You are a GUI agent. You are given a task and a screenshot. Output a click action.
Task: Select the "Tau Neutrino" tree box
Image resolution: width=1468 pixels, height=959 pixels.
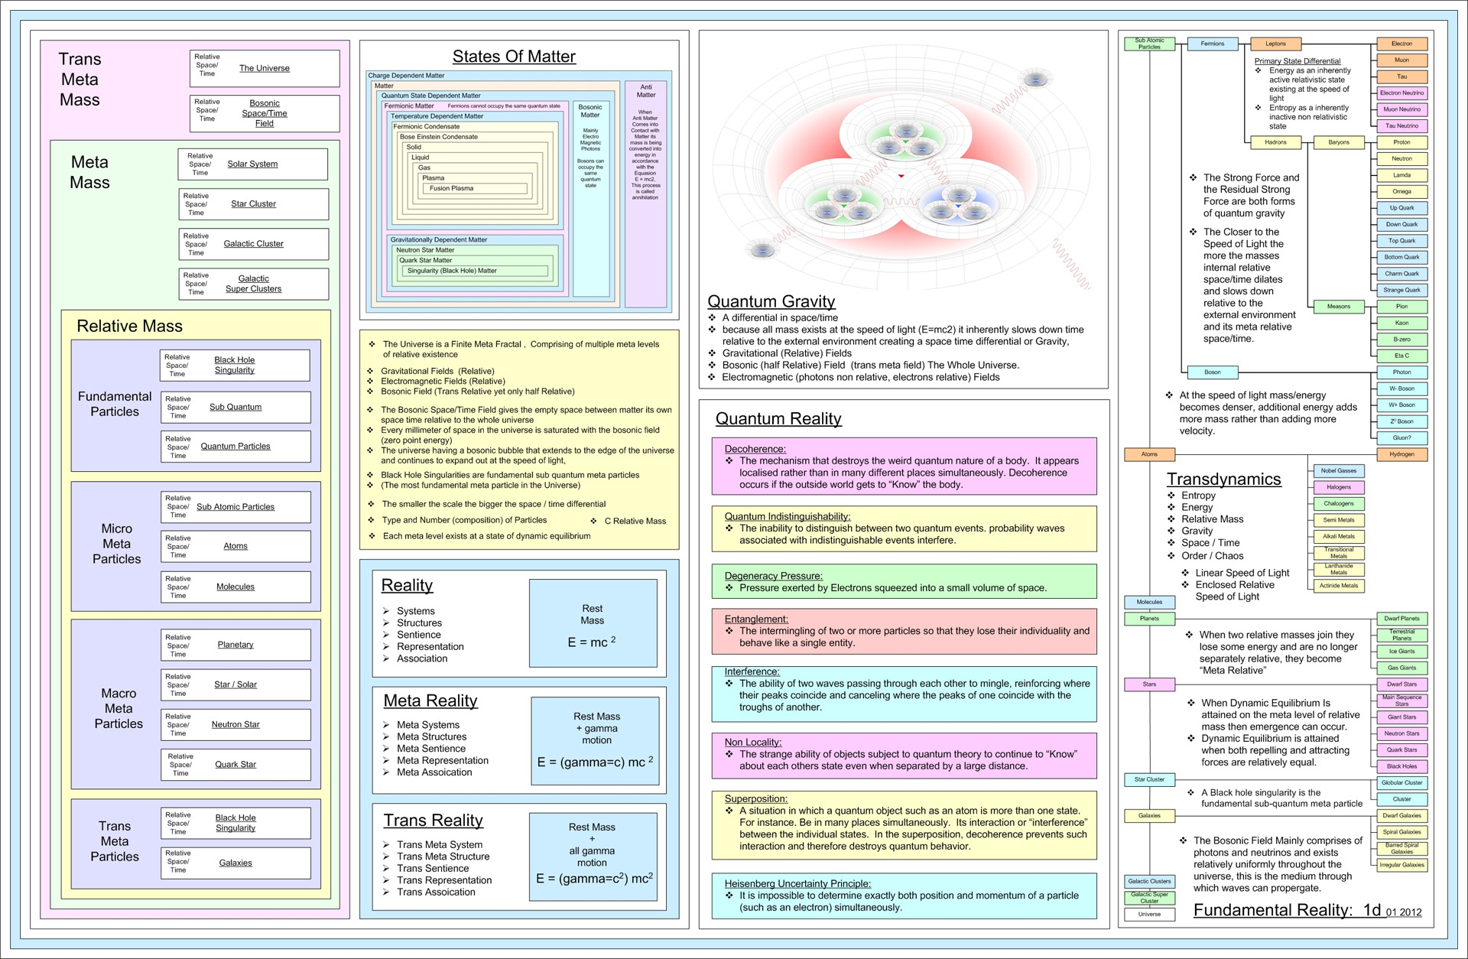coord(1401,126)
